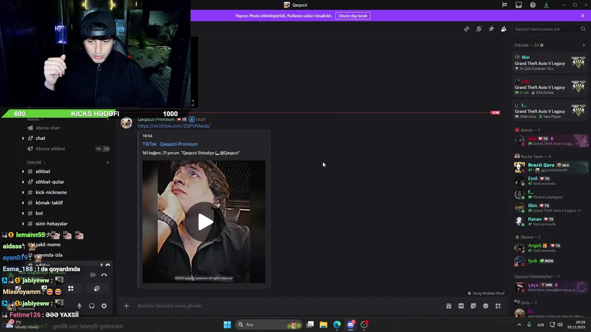591x332 pixels.
Task: Open the Etkinlik activity settings gear
Action: point(542,45)
